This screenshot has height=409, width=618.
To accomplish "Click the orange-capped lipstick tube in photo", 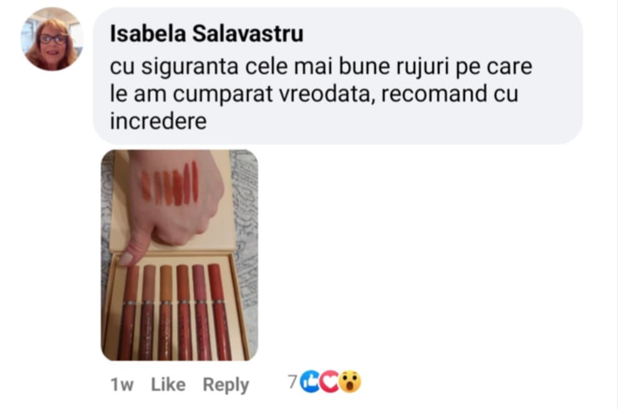I will pyautogui.click(x=166, y=313).
